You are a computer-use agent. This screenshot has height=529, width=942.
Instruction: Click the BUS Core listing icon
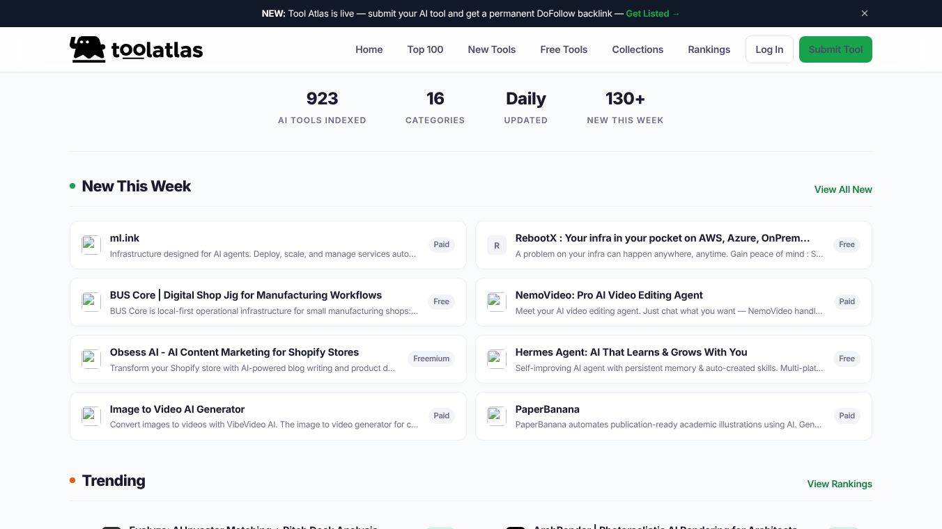pyautogui.click(x=91, y=302)
